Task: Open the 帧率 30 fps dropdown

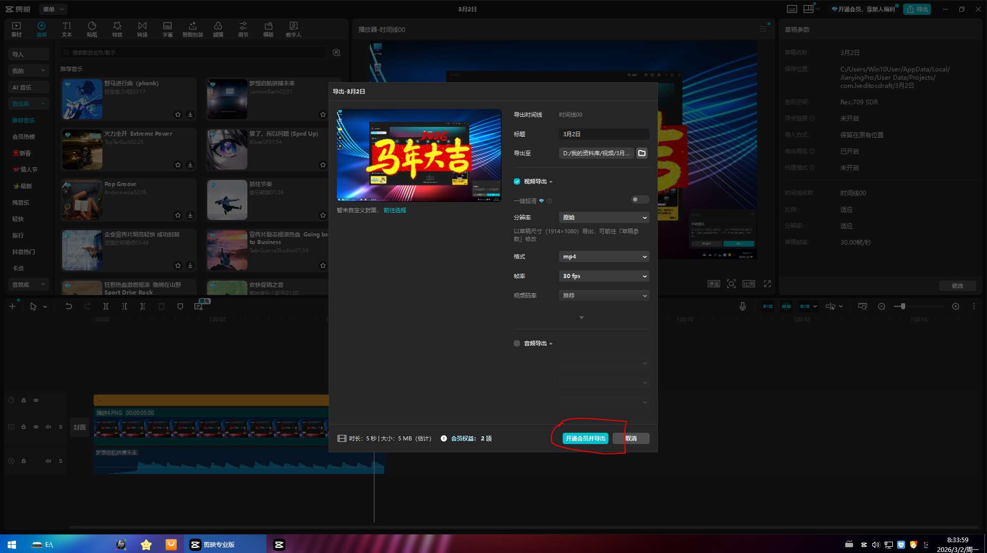Action: 604,276
